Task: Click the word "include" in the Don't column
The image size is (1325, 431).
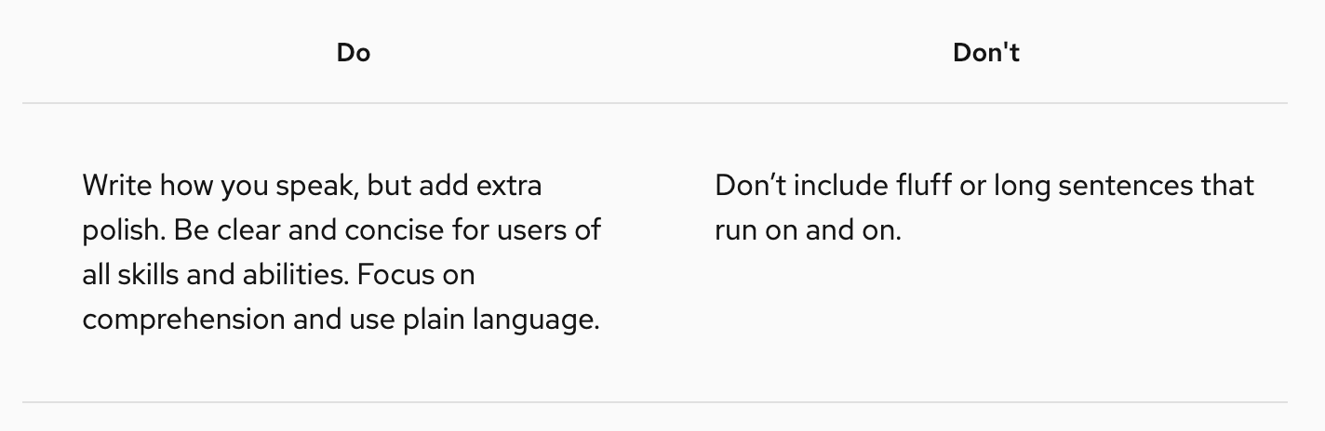Action: point(832,186)
